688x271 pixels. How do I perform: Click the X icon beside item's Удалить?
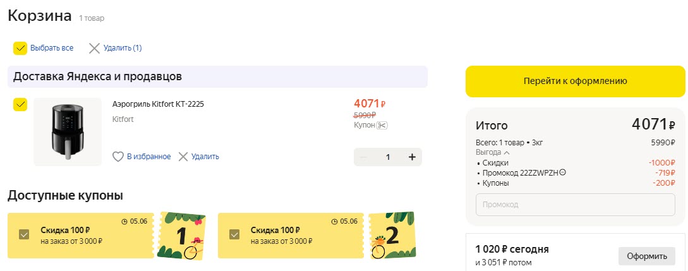pyautogui.click(x=183, y=157)
